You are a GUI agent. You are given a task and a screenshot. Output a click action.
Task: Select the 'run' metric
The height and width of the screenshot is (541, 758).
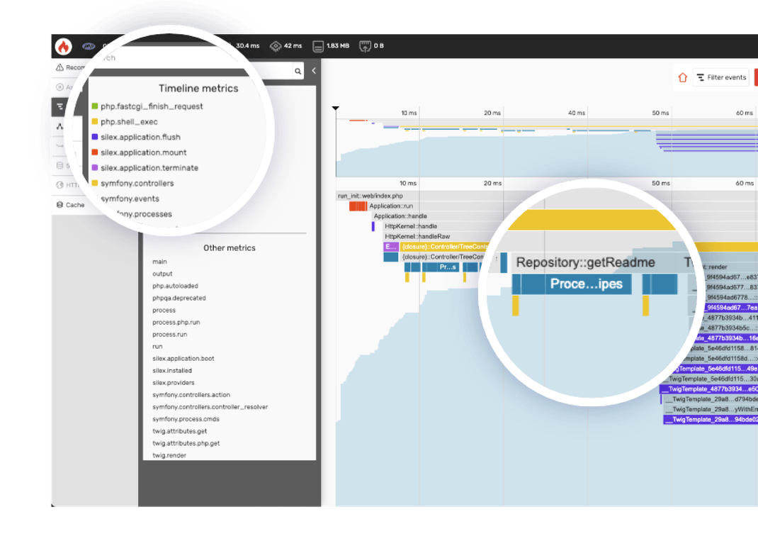[x=157, y=347]
